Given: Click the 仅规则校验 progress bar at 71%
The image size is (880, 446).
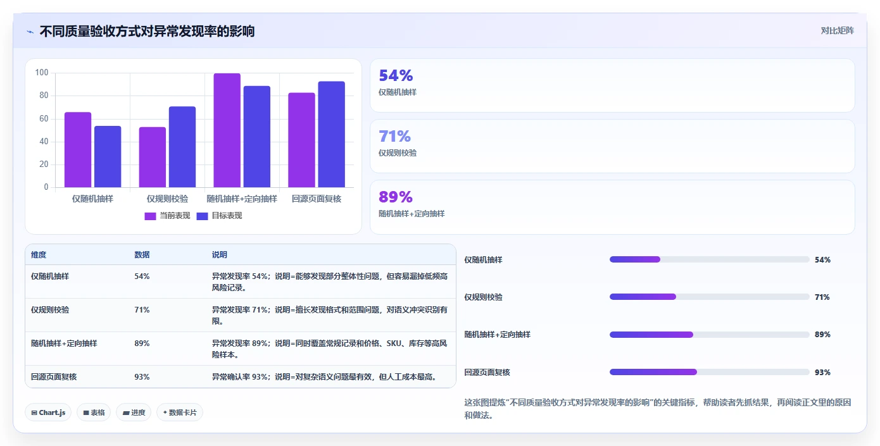Looking at the screenshot, I should coord(710,297).
